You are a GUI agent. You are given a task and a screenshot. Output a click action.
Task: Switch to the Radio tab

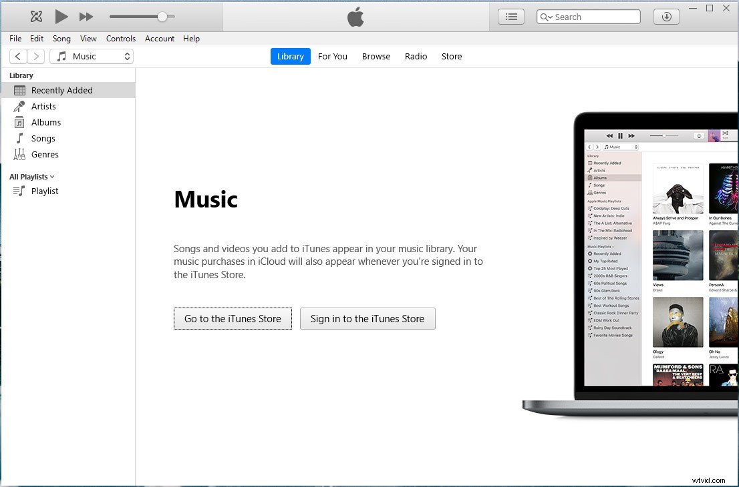point(416,57)
